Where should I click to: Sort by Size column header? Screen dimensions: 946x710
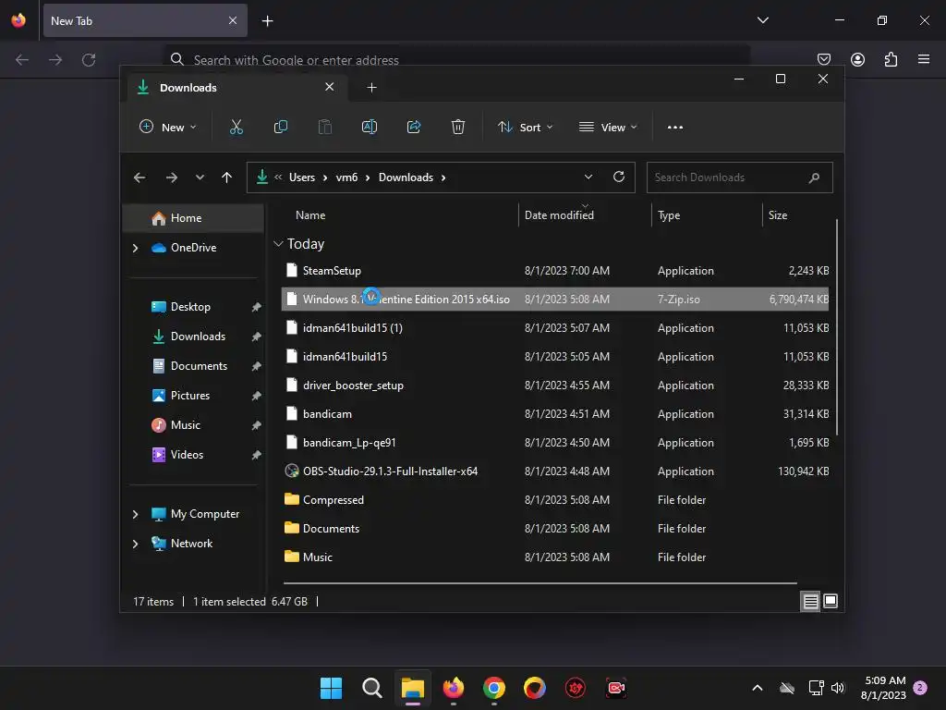778,215
